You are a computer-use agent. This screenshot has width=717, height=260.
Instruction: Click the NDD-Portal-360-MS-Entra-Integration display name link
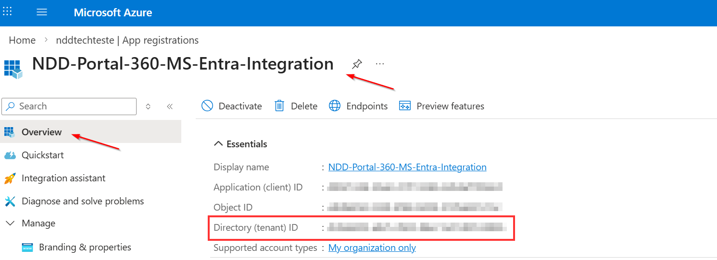[407, 167]
